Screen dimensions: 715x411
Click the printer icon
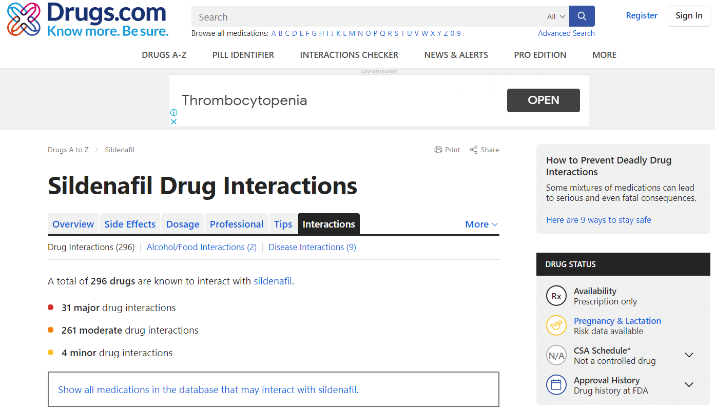438,150
